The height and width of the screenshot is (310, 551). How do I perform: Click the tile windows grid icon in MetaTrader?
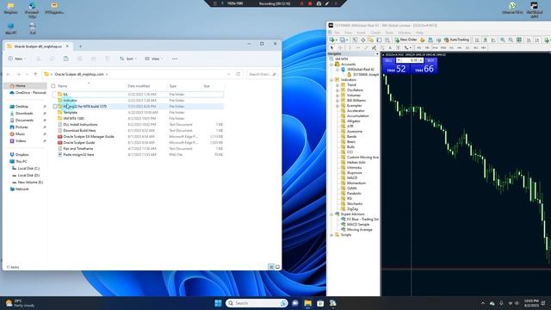pos(518,40)
